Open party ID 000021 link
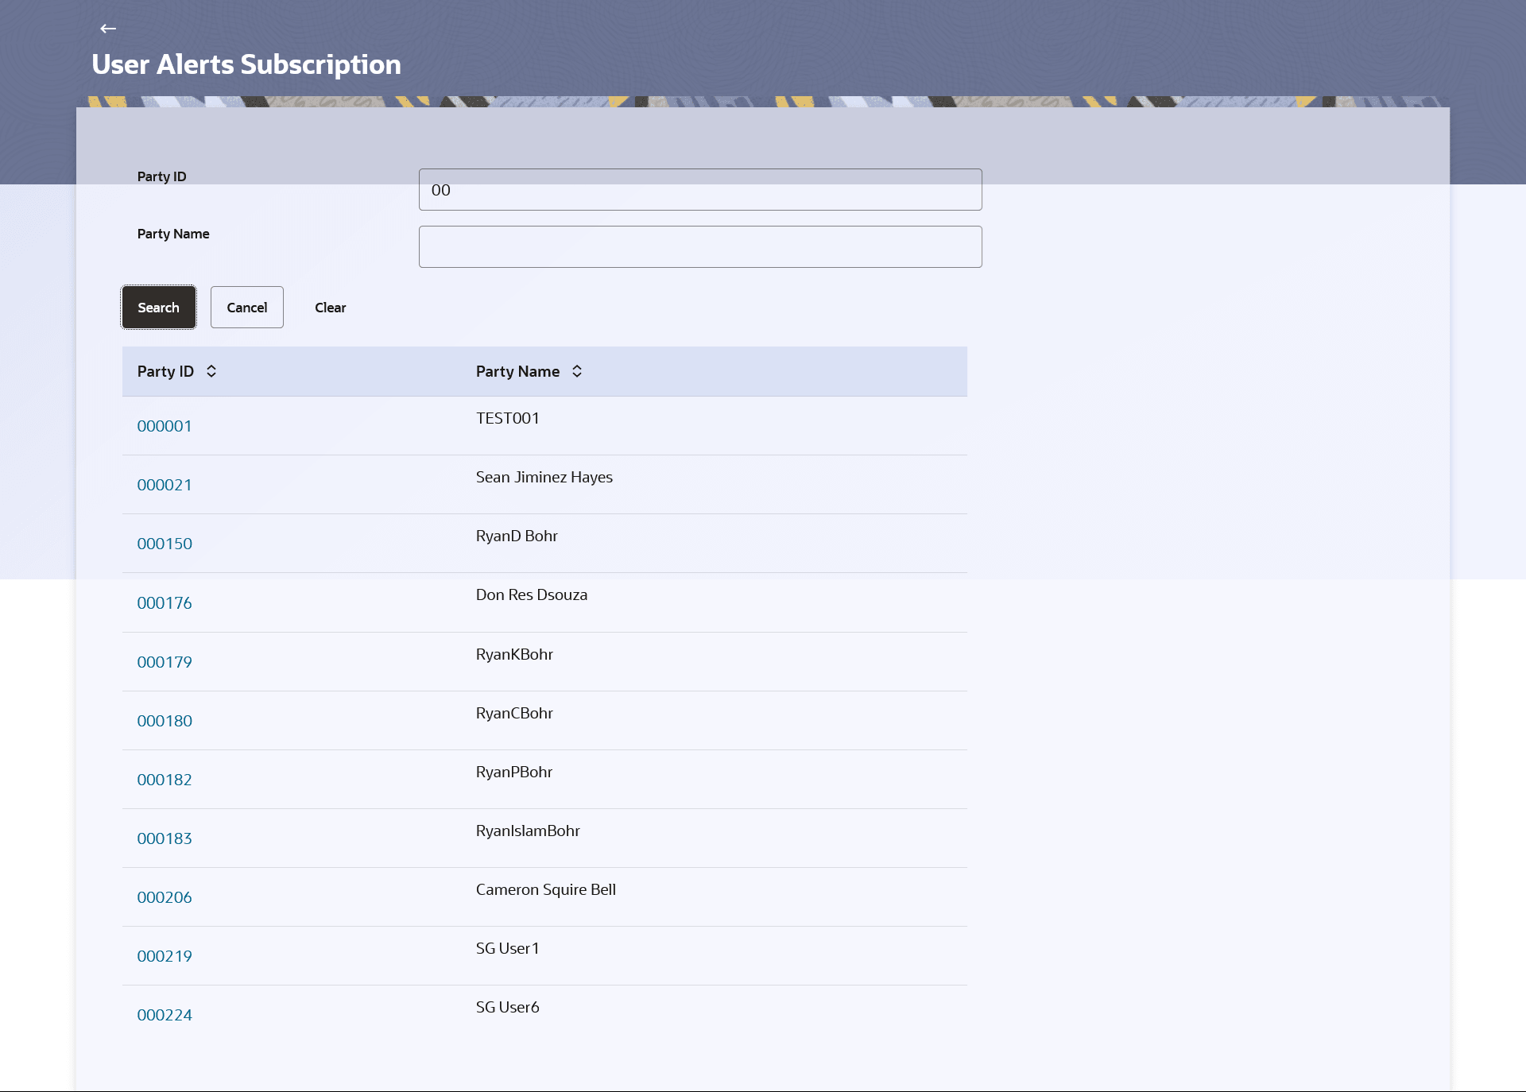 pyautogui.click(x=165, y=485)
